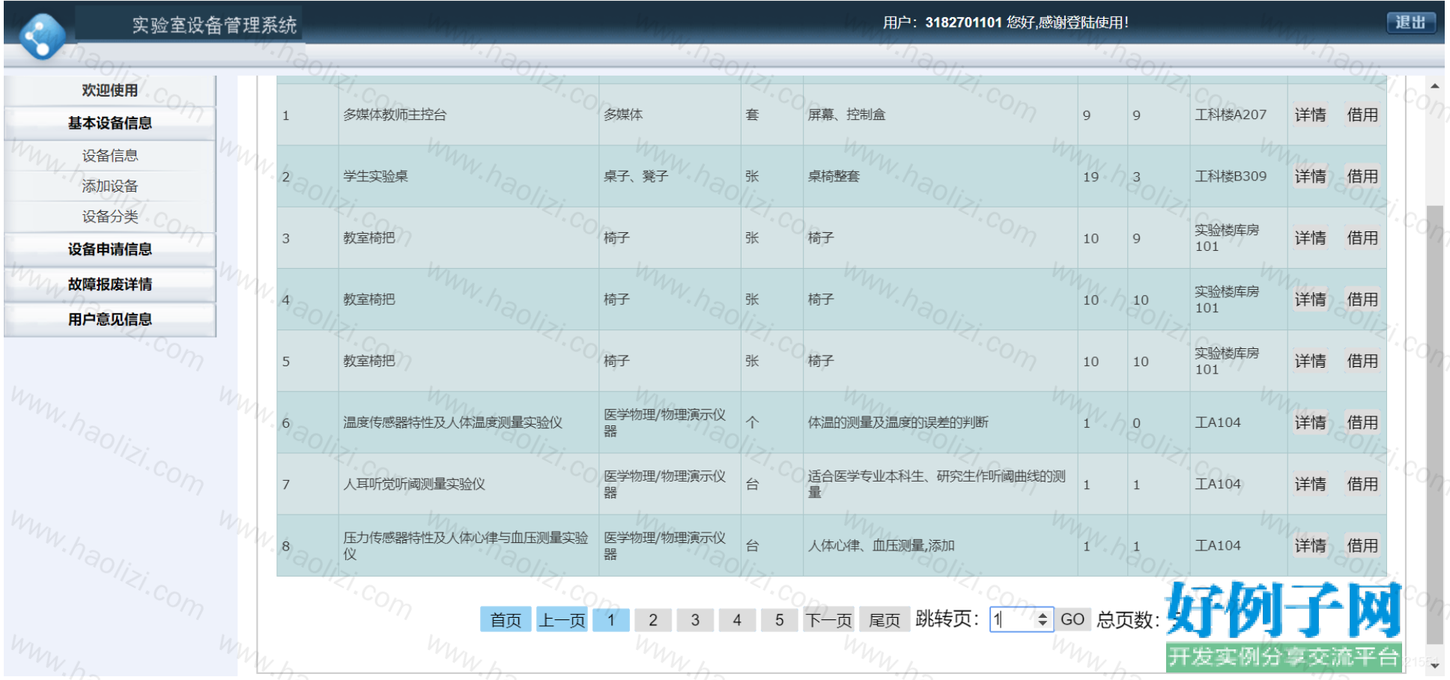Select the 多媒体教师主控台 name cell

pos(469,115)
